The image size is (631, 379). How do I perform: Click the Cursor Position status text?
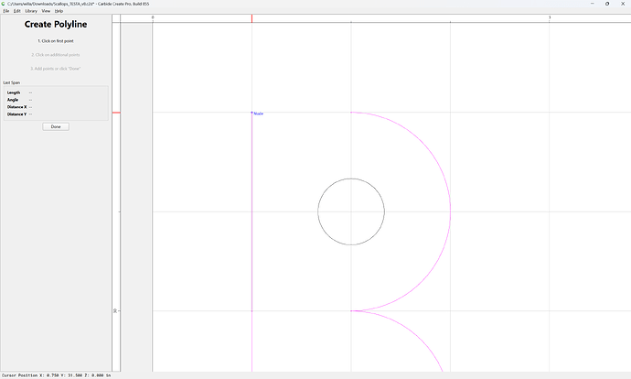coord(57,375)
